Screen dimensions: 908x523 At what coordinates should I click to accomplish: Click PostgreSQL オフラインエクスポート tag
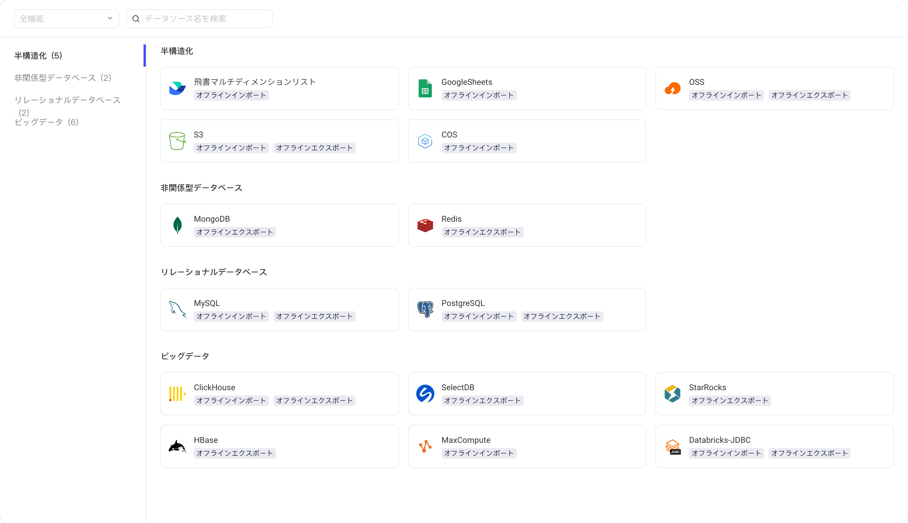(562, 316)
